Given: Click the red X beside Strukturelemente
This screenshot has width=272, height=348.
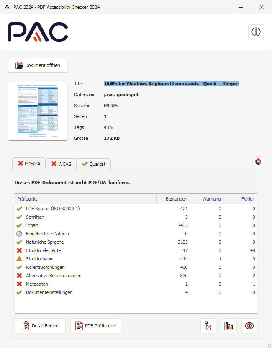Looking at the screenshot, I should [x=19, y=250].
